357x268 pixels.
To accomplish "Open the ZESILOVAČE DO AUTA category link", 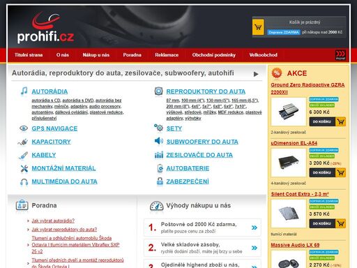I will coord(199,155).
